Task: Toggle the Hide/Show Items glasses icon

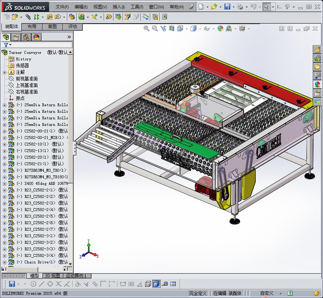Action: pos(207,28)
